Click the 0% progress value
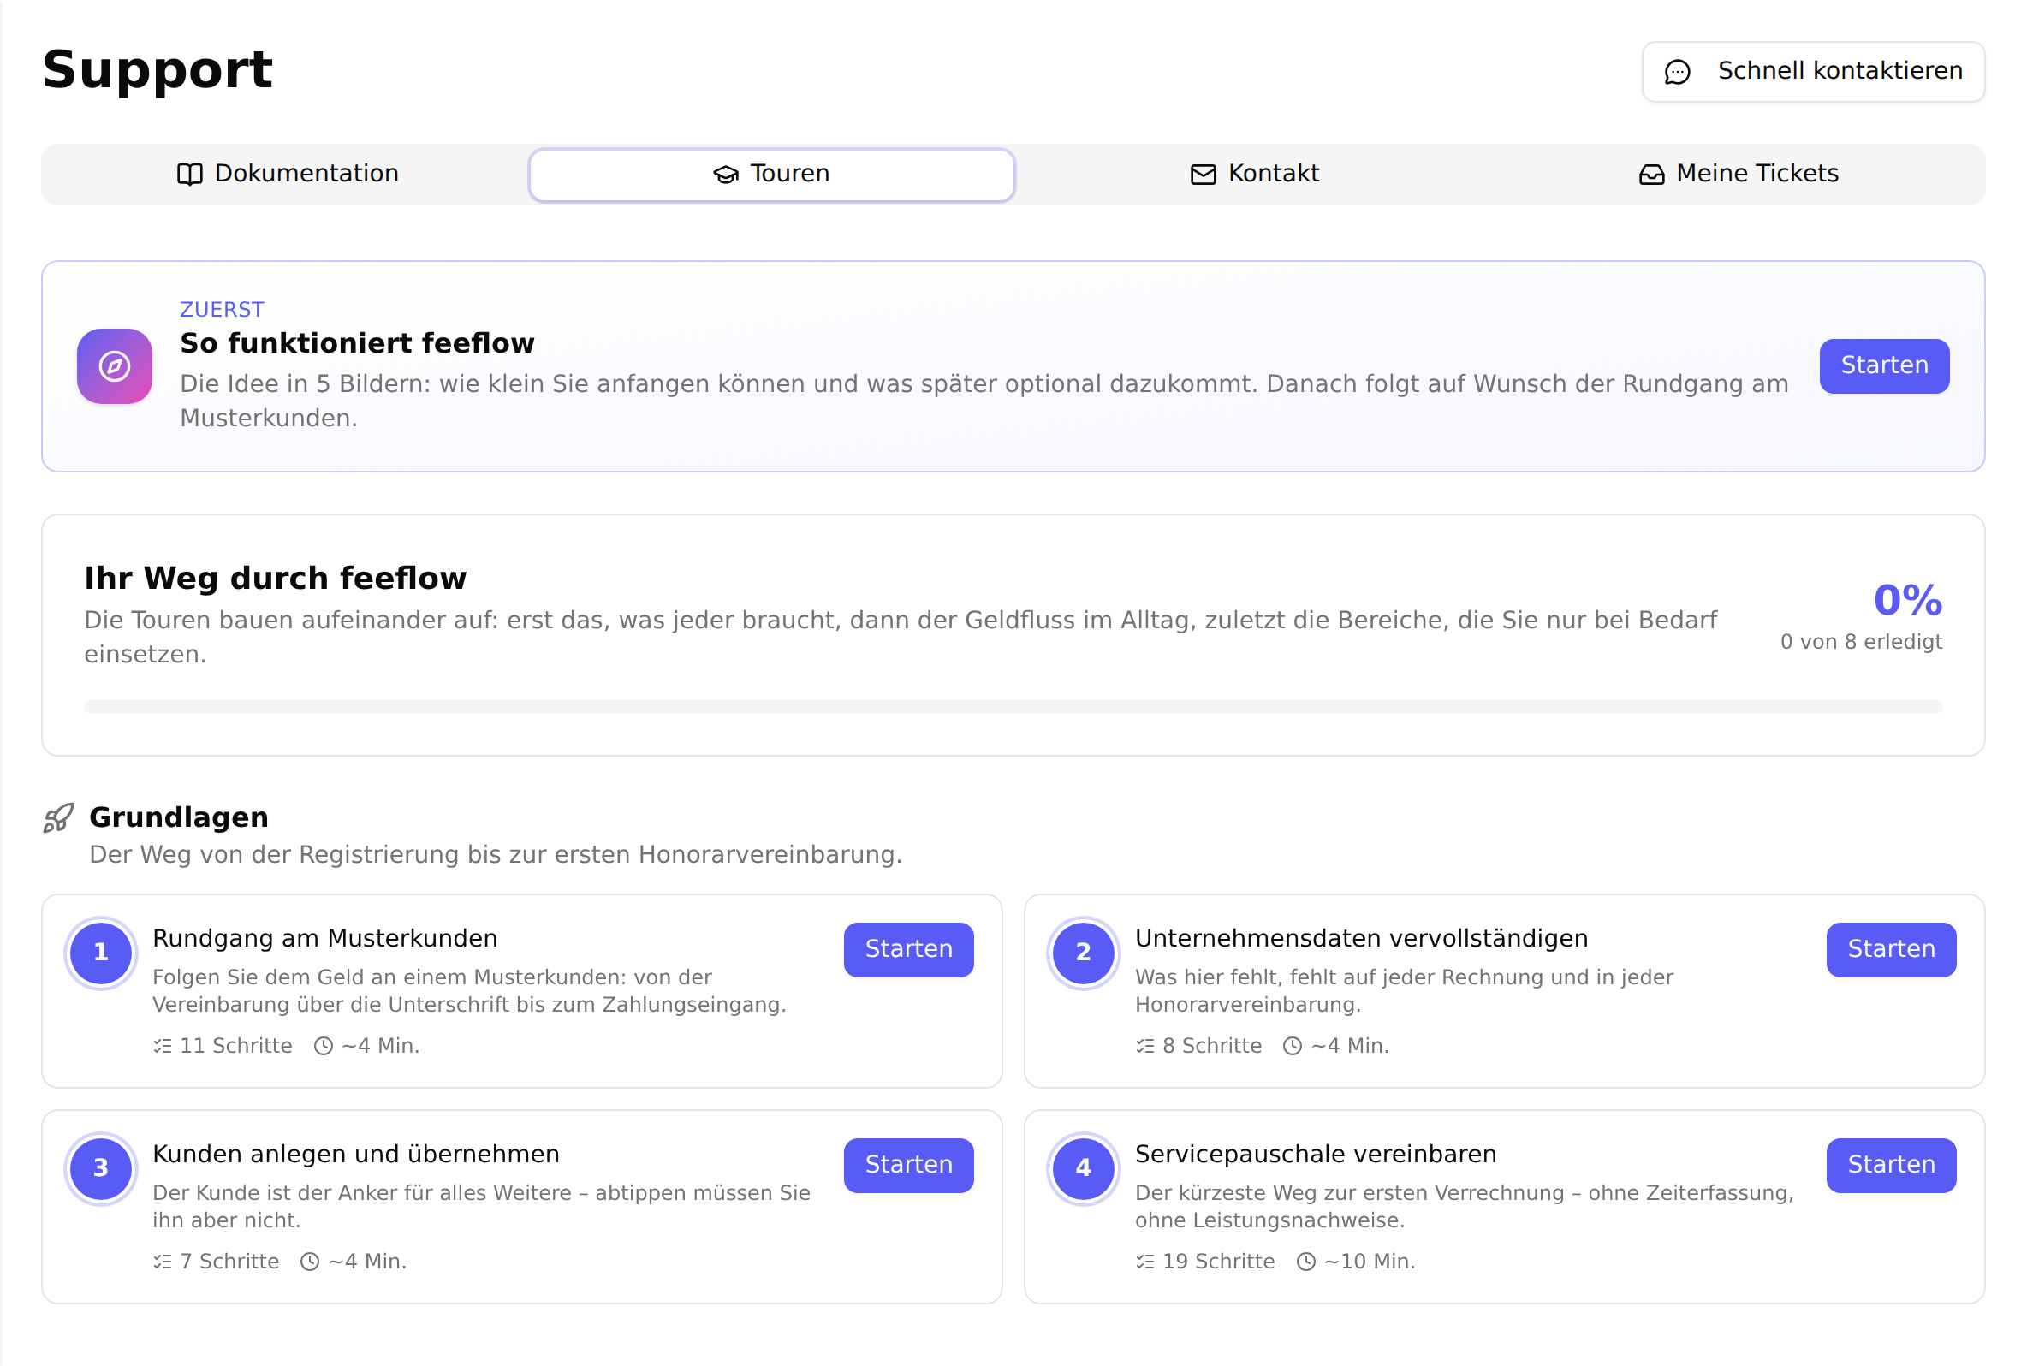2027x1366 pixels. click(1907, 599)
